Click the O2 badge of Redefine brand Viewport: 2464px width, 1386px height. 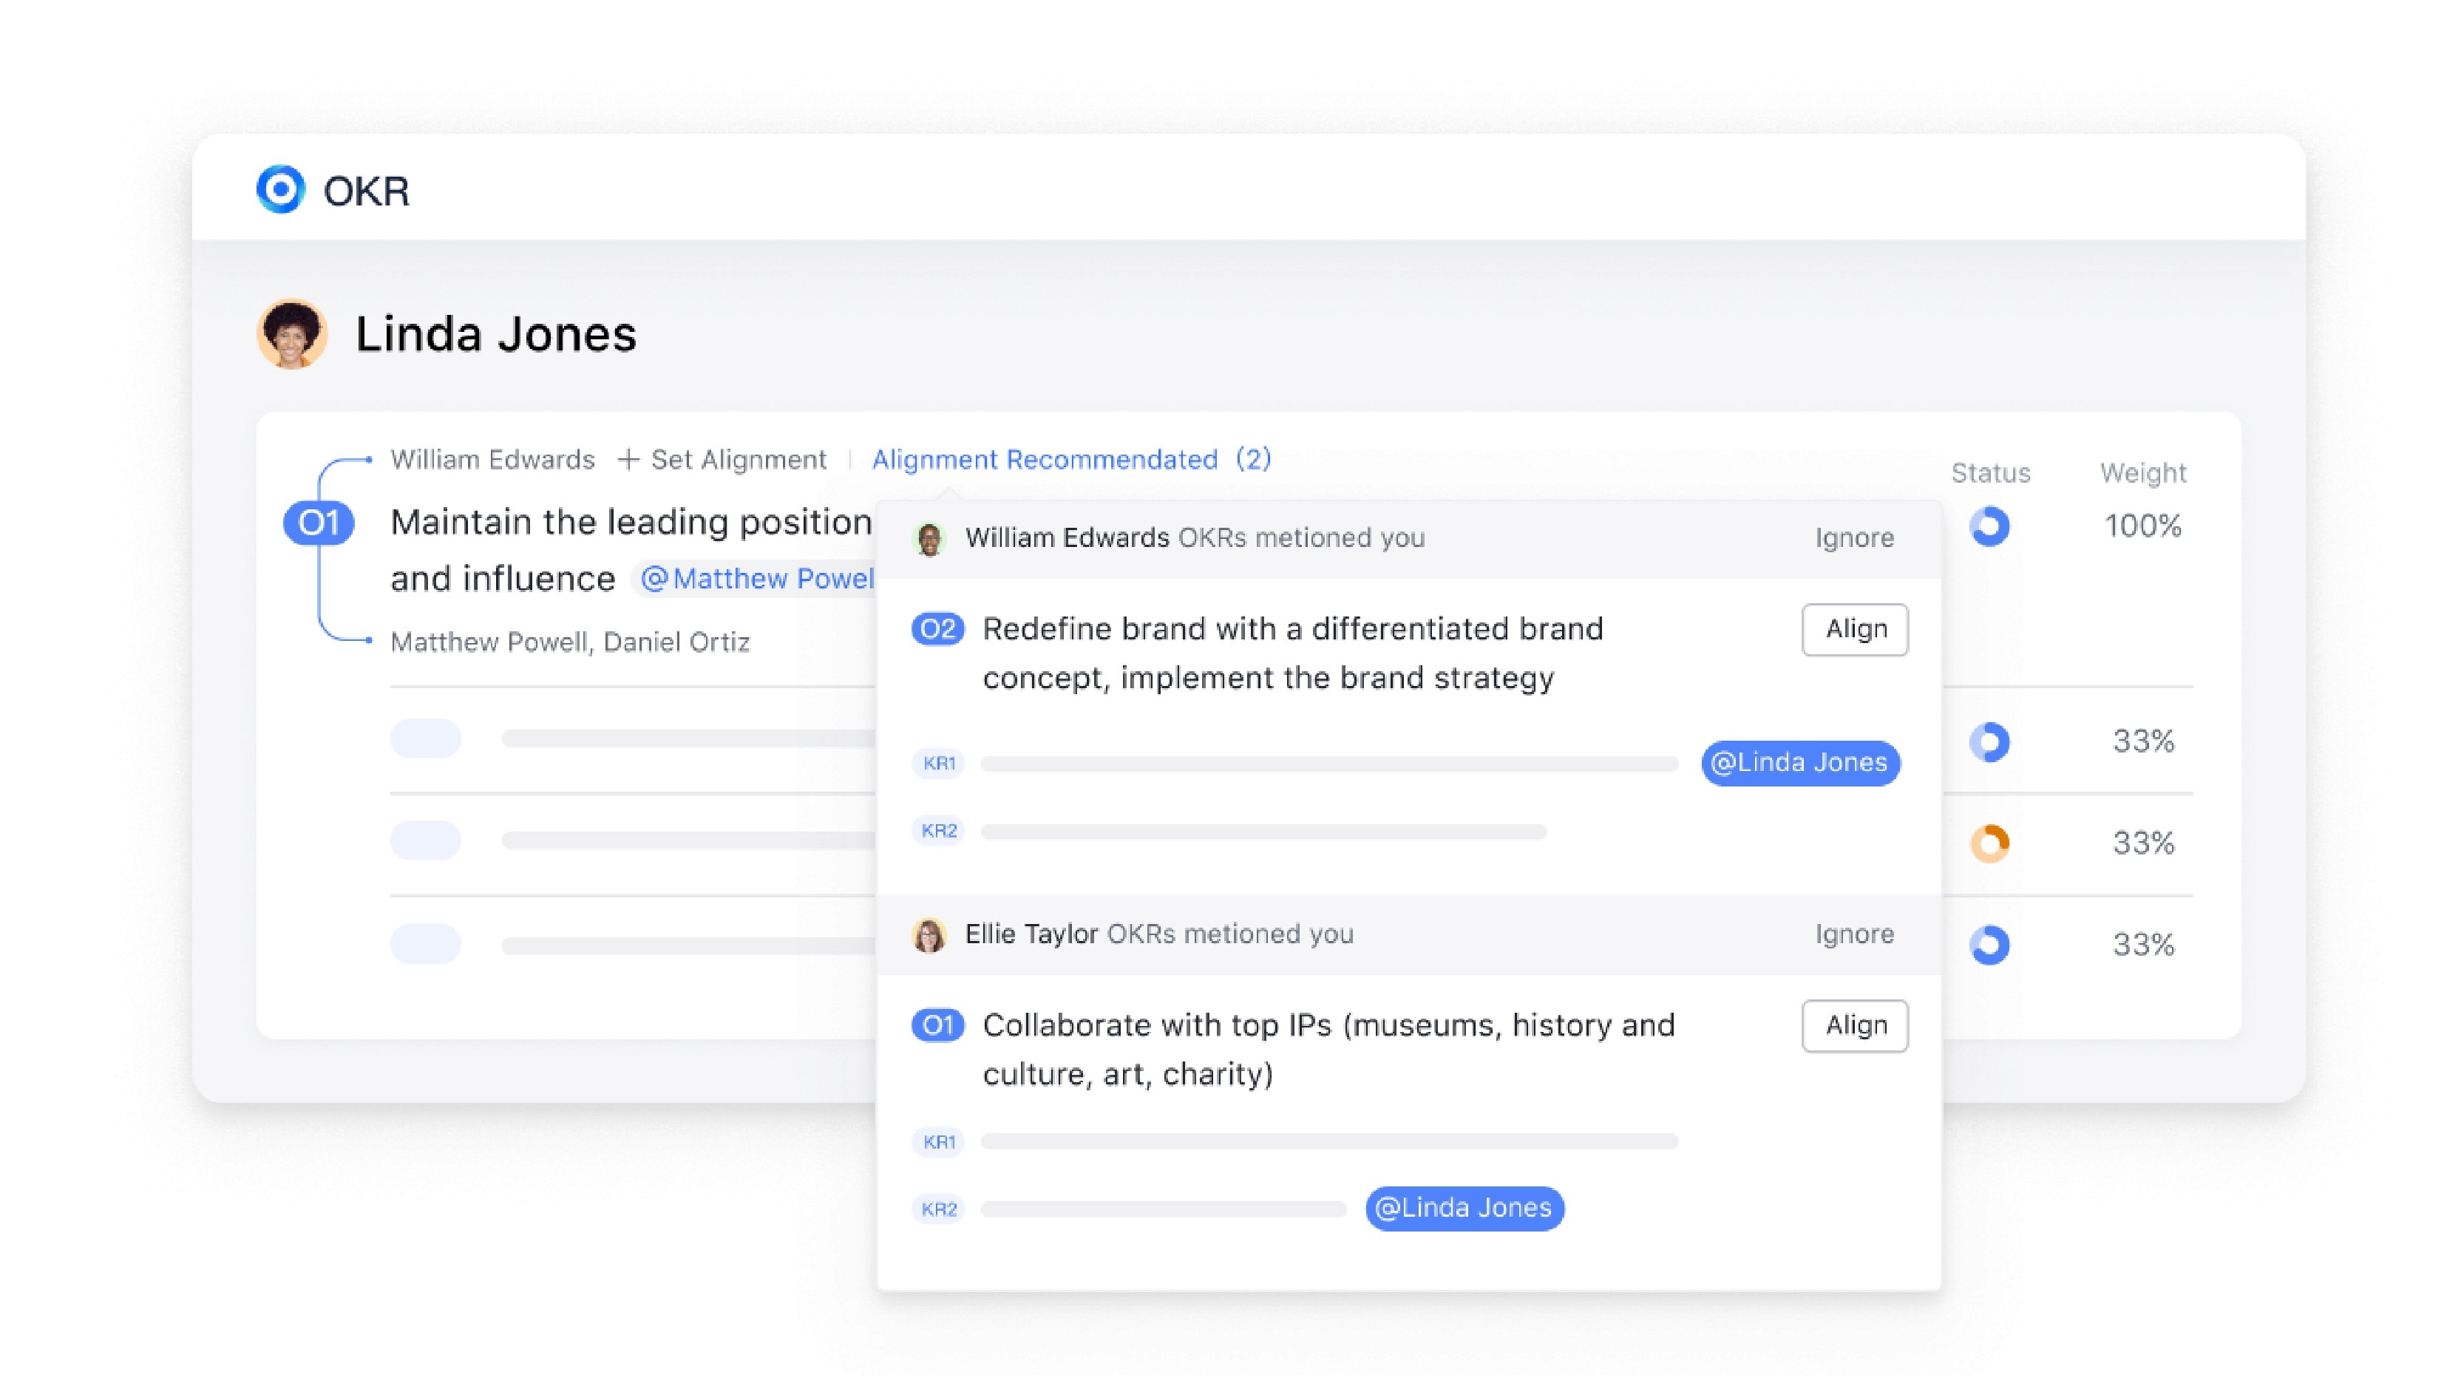click(937, 628)
